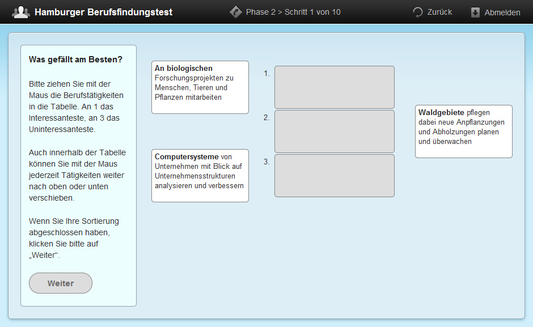Click the signpost icon beside Phase 2
This screenshot has width=533, height=327.
pyautogui.click(x=236, y=12)
